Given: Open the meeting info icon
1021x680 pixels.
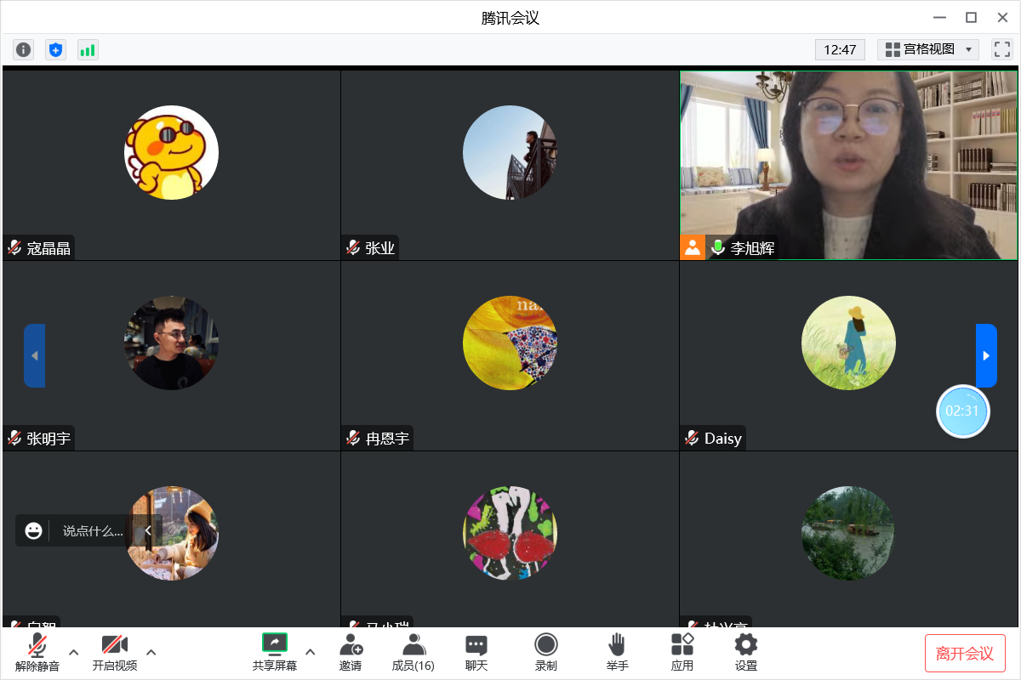Looking at the screenshot, I should point(24,50).
